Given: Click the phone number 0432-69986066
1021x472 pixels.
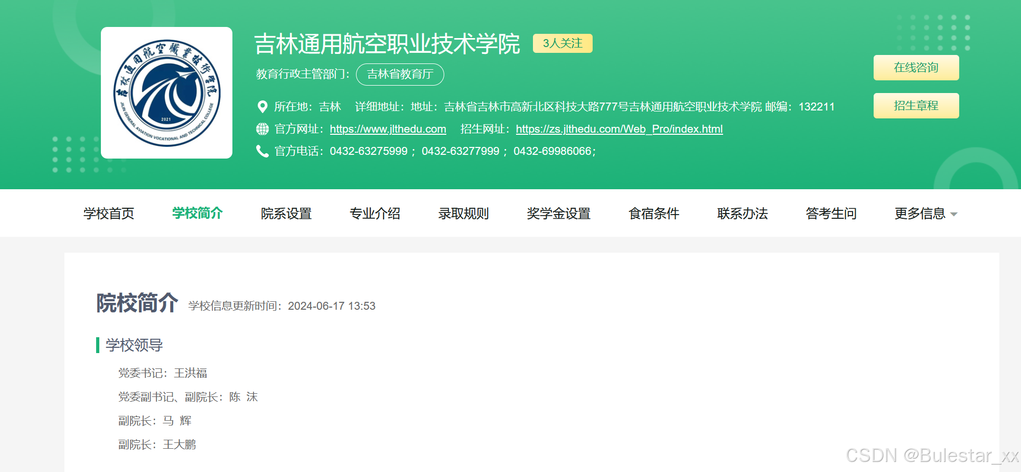Looking at the screenshot, I should [x=552, y=151].
